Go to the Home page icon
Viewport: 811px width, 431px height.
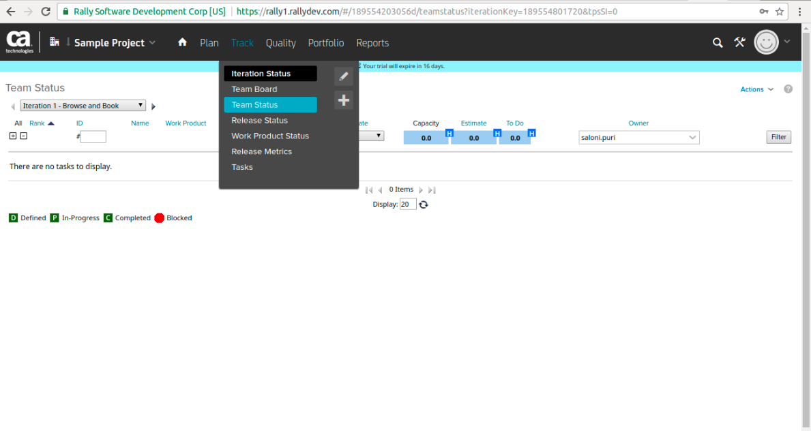point(182,42)
